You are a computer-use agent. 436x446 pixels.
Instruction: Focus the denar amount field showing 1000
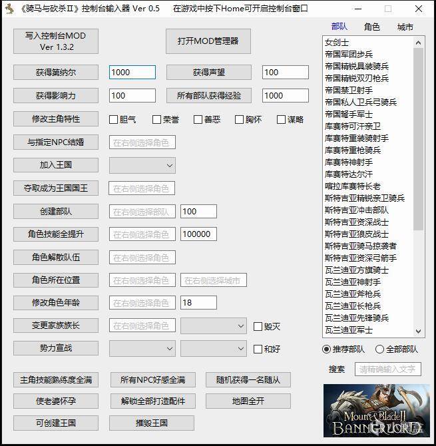pyautogui.click(x=132, y=73)
